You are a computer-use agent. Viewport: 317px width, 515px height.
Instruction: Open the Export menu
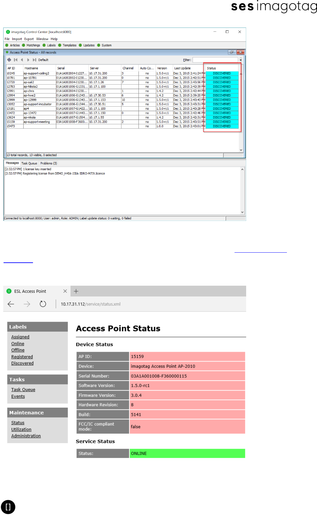click(29, 39)
